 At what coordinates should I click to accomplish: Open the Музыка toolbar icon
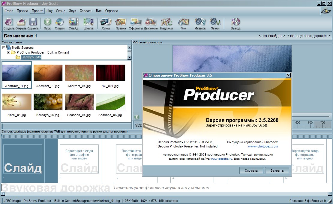tap(200, 24)
